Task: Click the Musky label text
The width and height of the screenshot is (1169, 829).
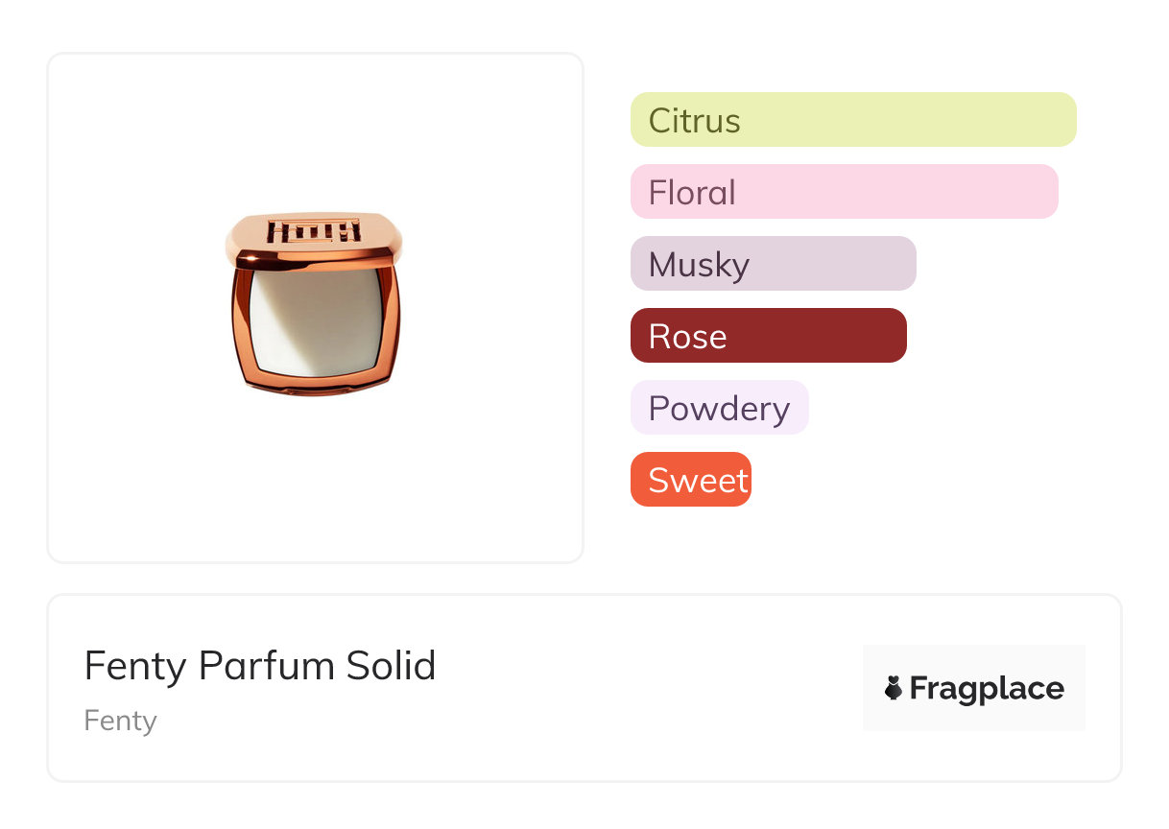Action: (699, 265)
